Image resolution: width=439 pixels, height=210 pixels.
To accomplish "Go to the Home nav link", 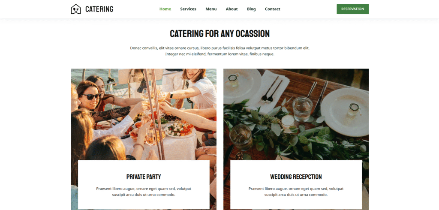I will click(x=165, y=9).
